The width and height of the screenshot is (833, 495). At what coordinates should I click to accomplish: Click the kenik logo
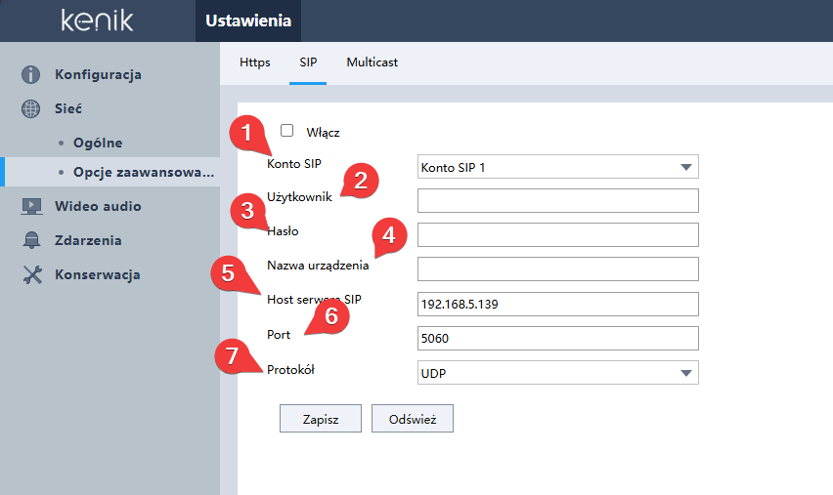pos(97,21)
